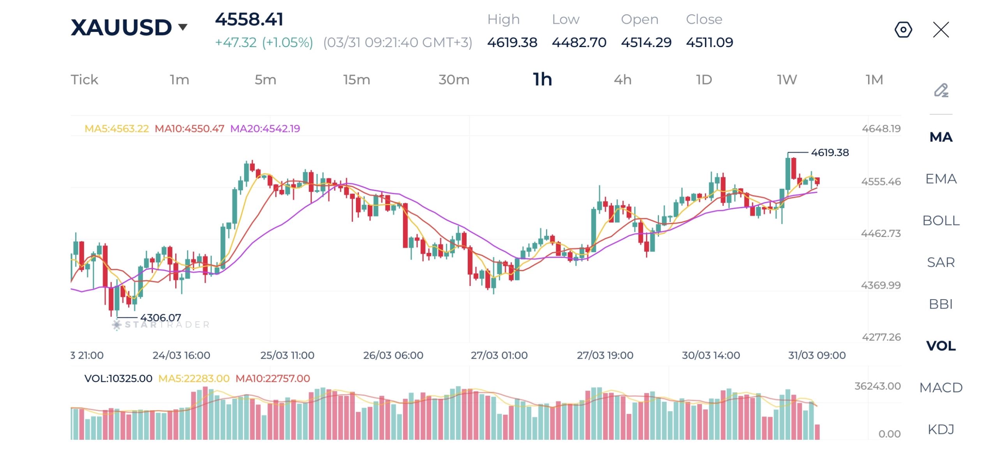
Task: Choose the 1W weekly timeframe
Action: tap(787, 80)
